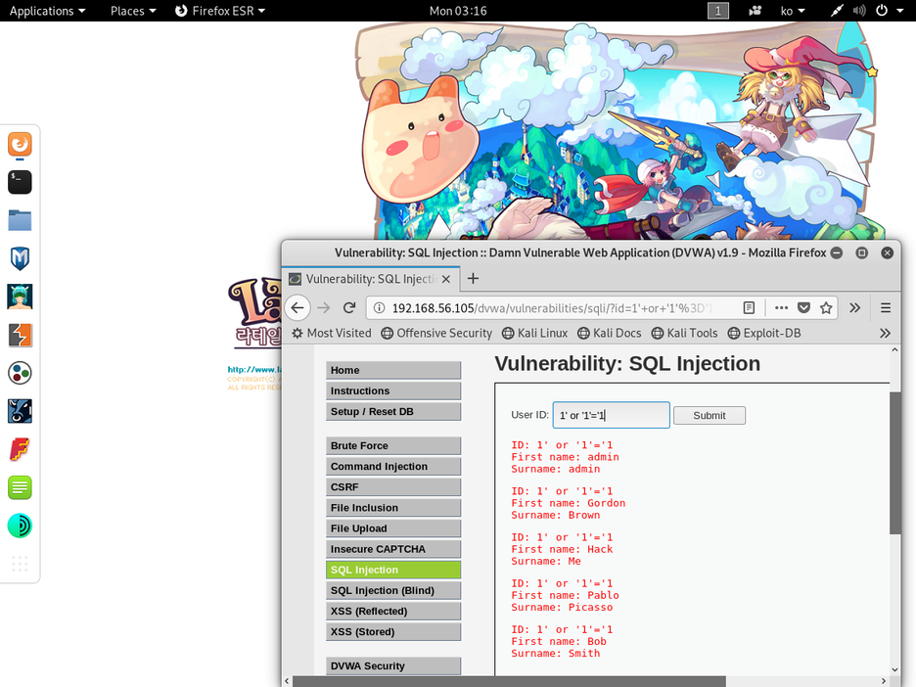Launch BeEF from the dock
Image resolution: width=916 pixels, height=687 pixels.
point(20,411)
